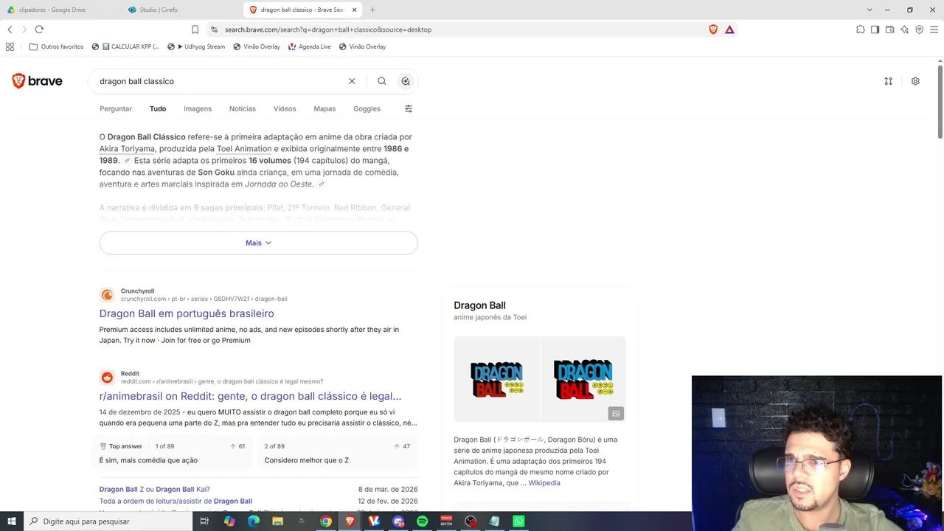Follow the Toei Animation link in the answer
Image resolution: width=944 pixels, height=531 pixels.
[244, 148]
